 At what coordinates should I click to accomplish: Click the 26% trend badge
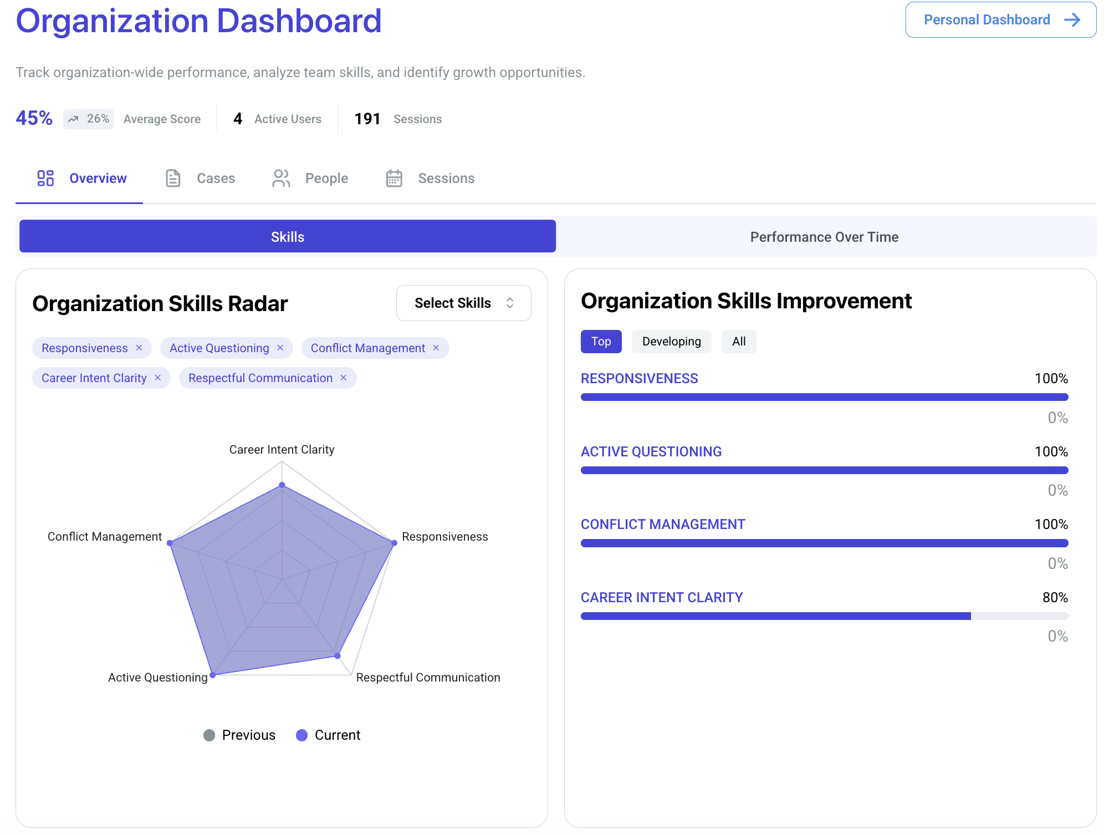coord(89,119)
